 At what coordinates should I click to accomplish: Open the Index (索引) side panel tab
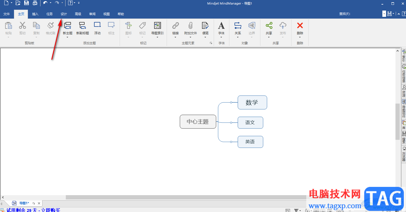404,56
